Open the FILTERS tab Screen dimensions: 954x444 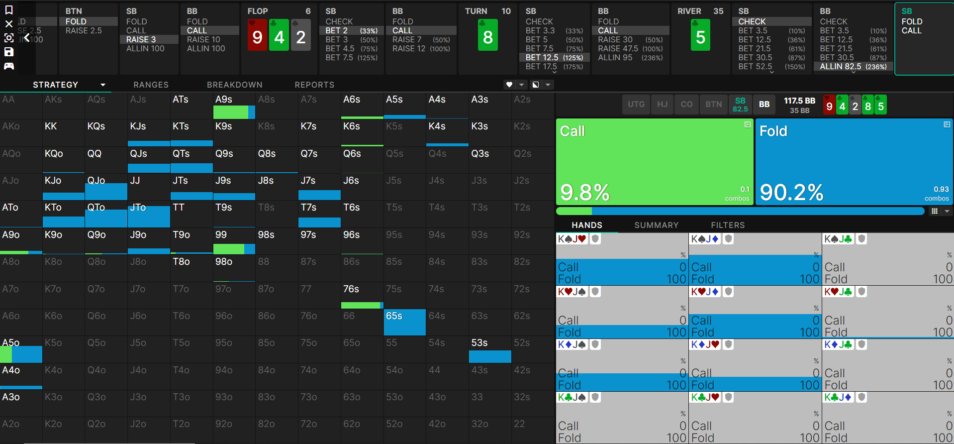728,225
